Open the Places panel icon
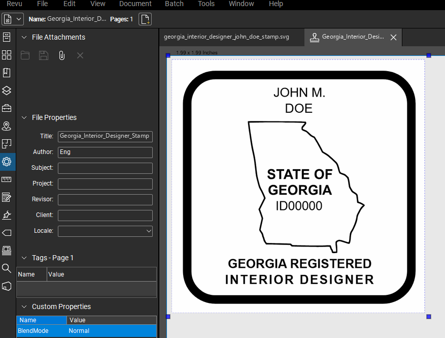Image resolution: width=445 pixels, height=338 pixels. coord(7,126)
